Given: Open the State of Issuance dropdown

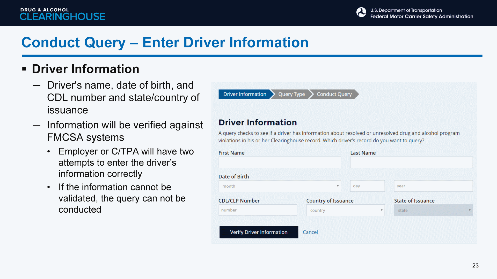Looking at the screenshot, I should (433, 210).
